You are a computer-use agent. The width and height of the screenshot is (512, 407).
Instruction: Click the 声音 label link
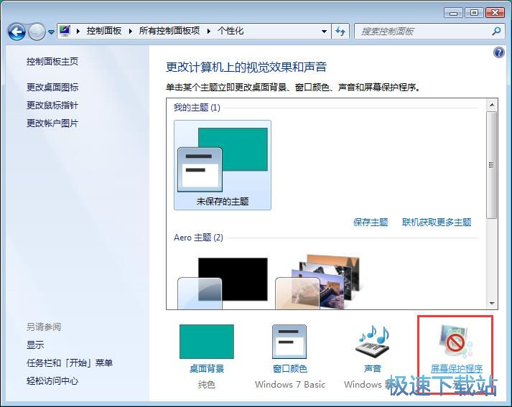pyautogui.click(x=373, y=369)
